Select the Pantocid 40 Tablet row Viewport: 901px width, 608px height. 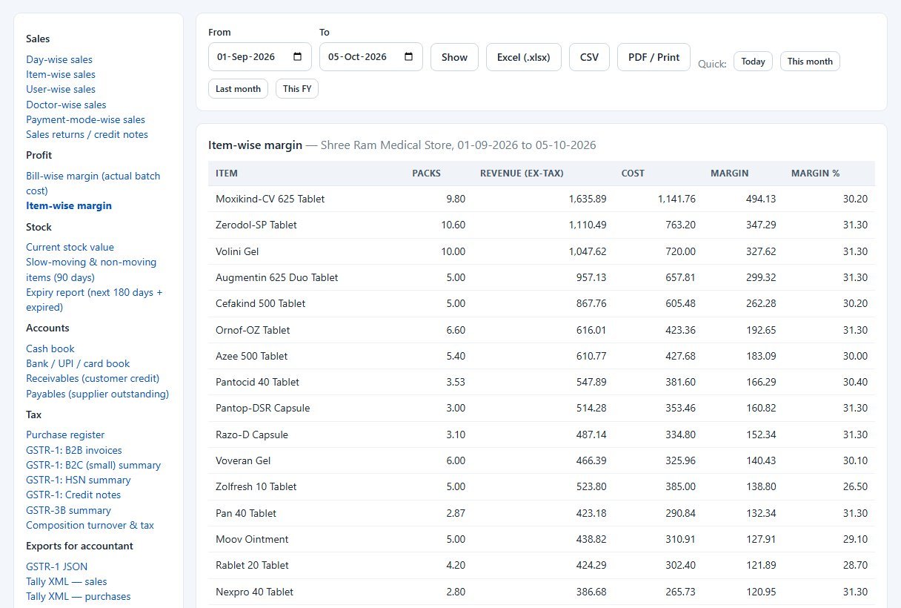(542, 382)
